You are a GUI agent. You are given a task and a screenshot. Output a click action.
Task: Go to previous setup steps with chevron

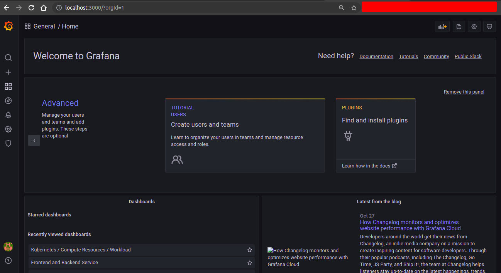(x=34, y=141)
